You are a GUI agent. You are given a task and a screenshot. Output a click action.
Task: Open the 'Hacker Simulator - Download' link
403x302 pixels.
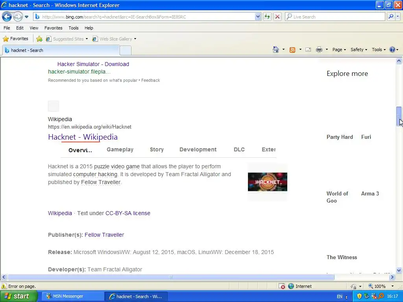click(x=93, y=64)
